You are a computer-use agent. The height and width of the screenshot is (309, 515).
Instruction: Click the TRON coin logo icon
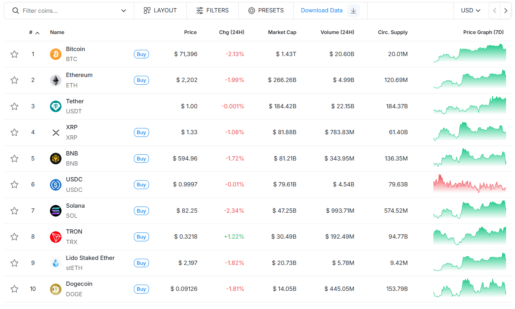[x=56, y=237]
